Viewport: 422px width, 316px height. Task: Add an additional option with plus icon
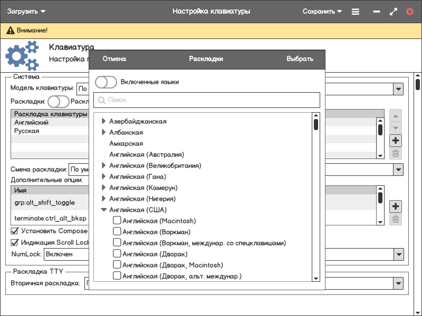click(396, 206)
